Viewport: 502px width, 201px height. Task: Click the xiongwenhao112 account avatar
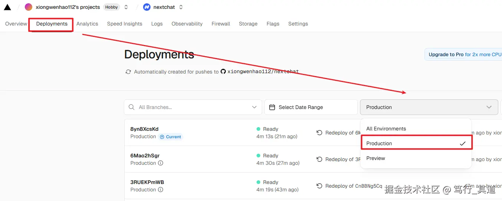pyautogui.click(x=29, y=7)
